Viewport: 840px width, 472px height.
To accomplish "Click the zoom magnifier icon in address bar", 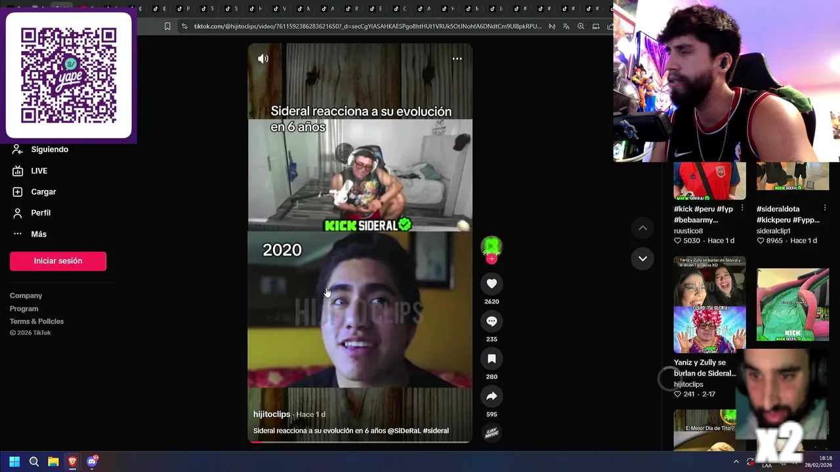I will click(581, 26).
